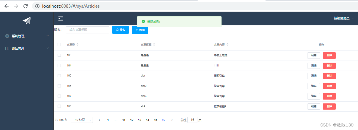Delete article 165 with 删除 button
Image resolution: width=358 pixels, height=130 pixels.
click(329, 76)
